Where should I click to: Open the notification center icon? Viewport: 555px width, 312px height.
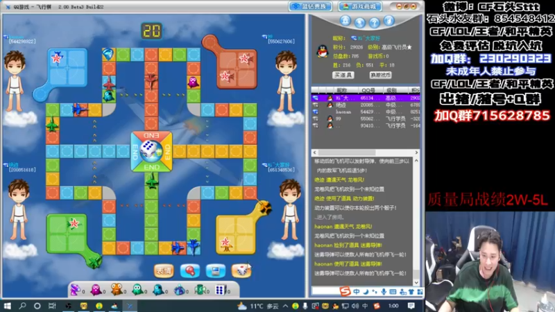point(411,306)
